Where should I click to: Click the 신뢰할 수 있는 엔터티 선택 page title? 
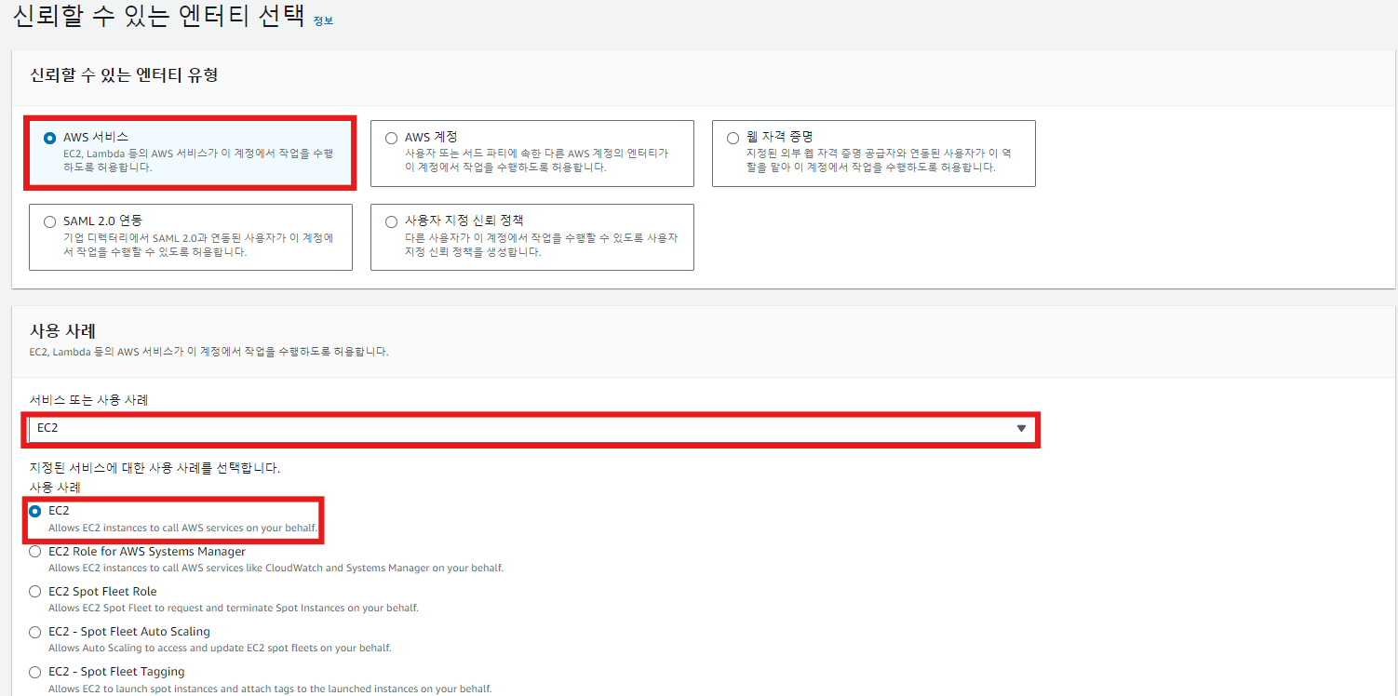coord(159,17)
